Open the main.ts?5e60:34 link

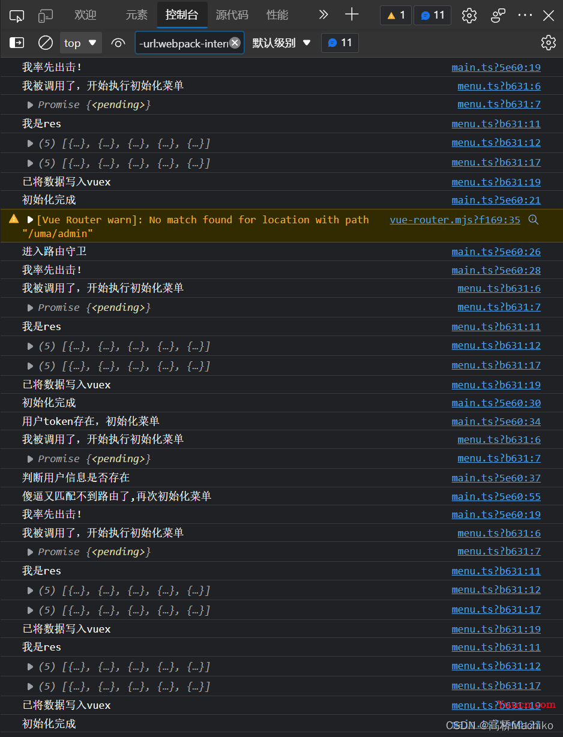[496, 421]
